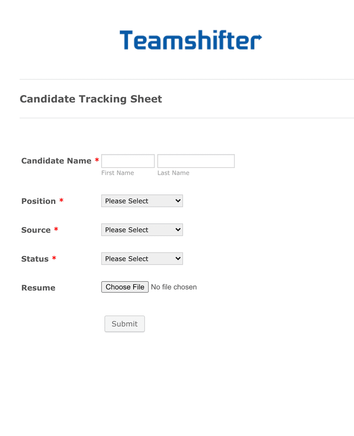Click the red asterisk next to Source

click(56, 229)
